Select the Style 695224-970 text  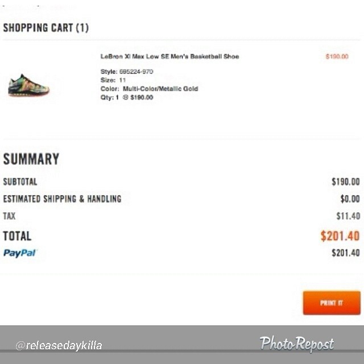click(x=127, y=72)
